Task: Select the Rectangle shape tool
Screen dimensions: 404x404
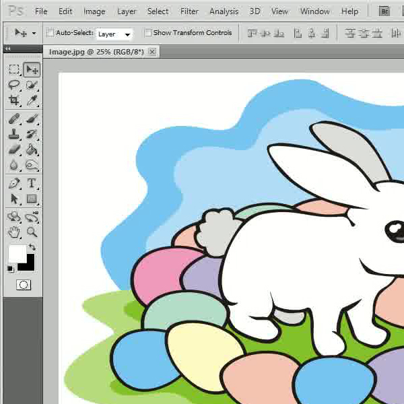Action: click(32, 199)
